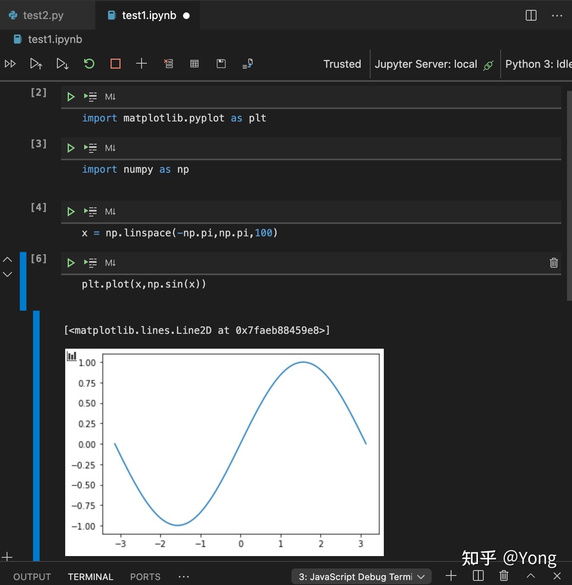Run all cells with double-arrow icon
Viewport: 572px width, 585px height.
tap(10, 64)
